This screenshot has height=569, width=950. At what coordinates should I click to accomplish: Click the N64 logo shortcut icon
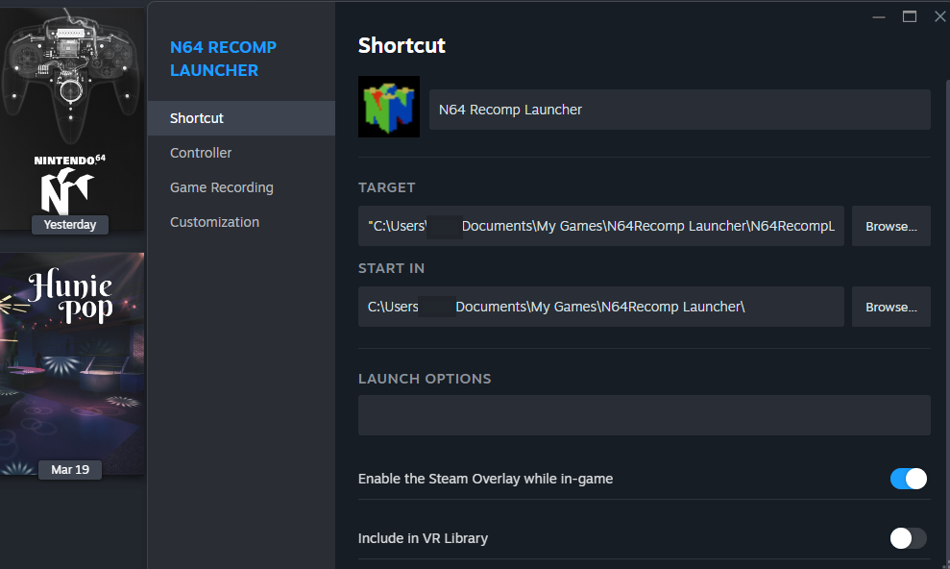[x=388, y=107]
